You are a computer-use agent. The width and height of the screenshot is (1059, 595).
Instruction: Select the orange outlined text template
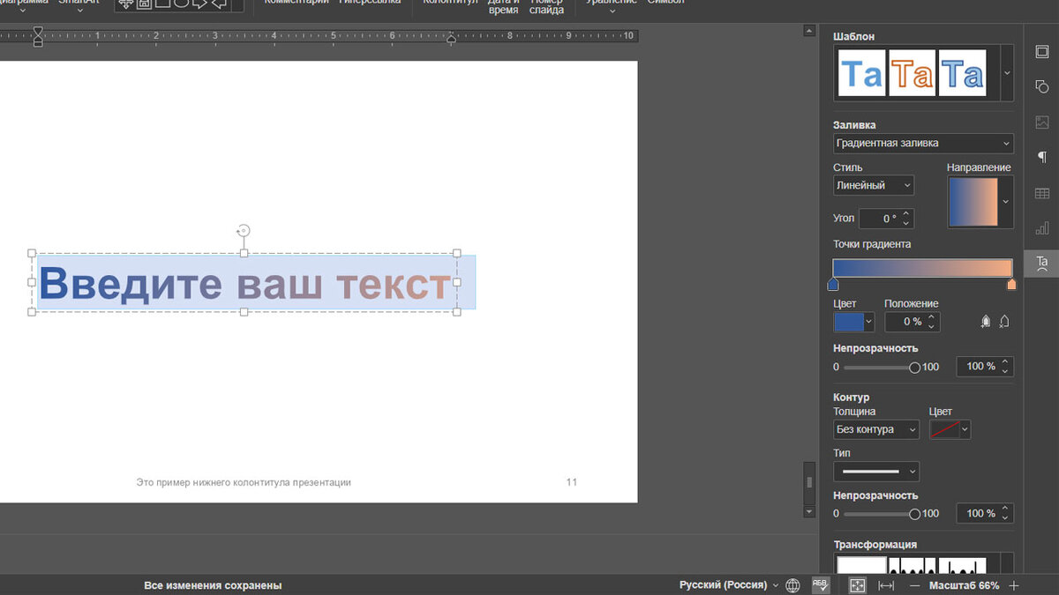[913, 72]
